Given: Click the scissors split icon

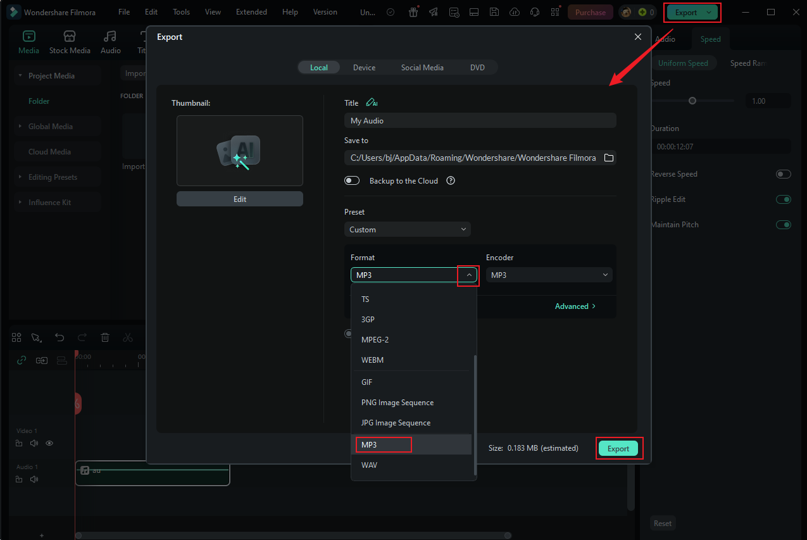Looking at the screenshot, I should pos(128,337).
